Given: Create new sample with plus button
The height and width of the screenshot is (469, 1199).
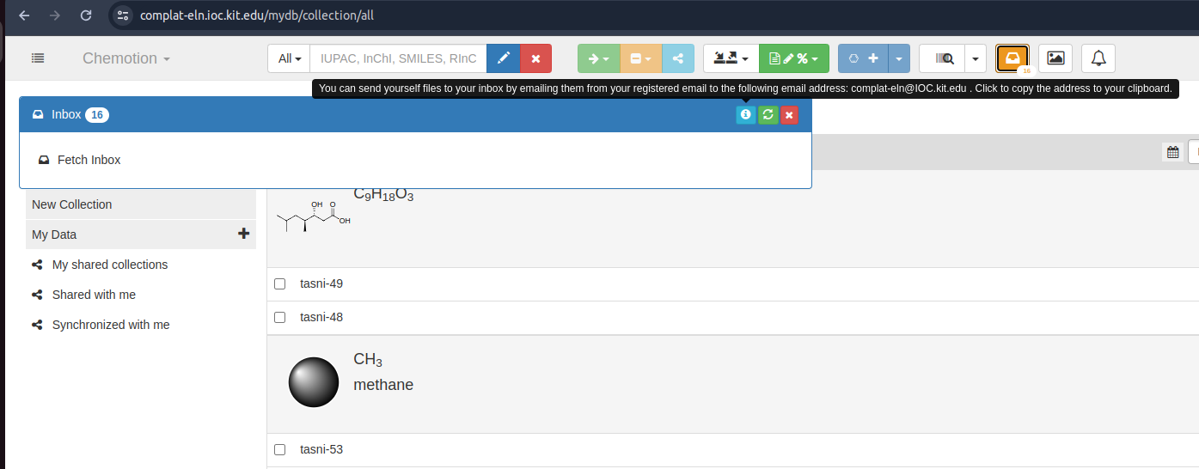Looking at the screenshot, I should coord(863,58).
